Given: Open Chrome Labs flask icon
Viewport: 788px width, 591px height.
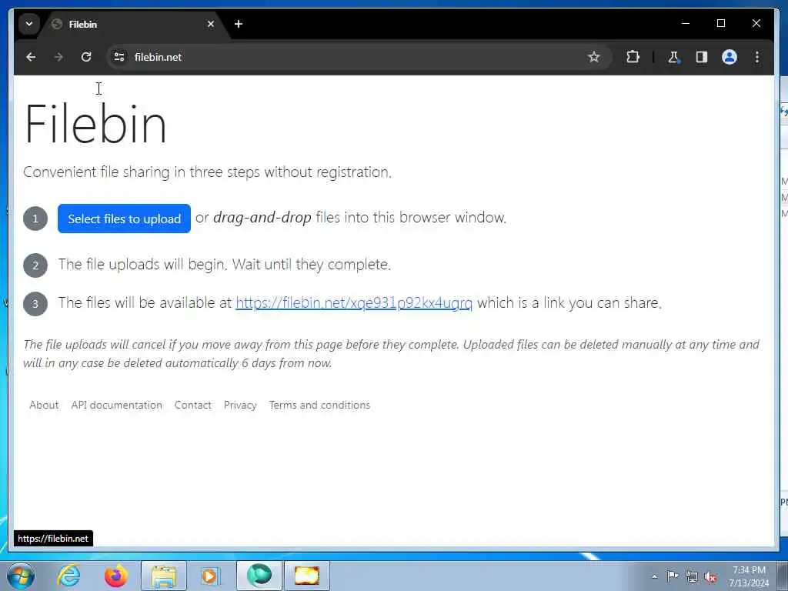Looking at the screenshot, I should [673, 57].
